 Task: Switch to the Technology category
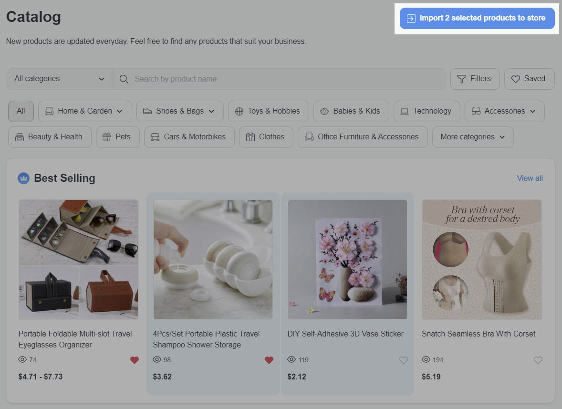tap(426, 111)
